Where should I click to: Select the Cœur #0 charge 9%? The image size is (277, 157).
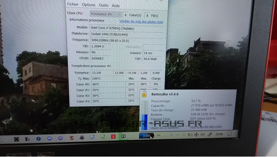tap(156, 84)
